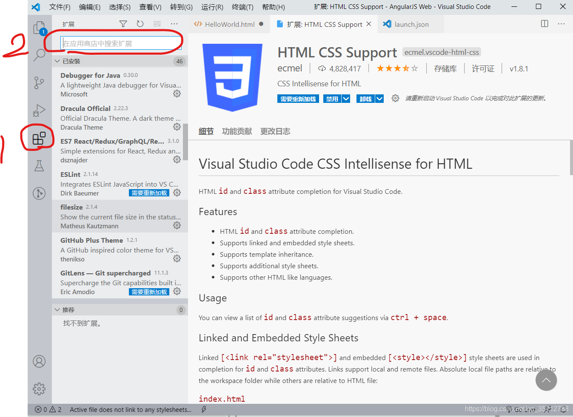Open the Manage gear in activity bar

click(x=39, y=389)
